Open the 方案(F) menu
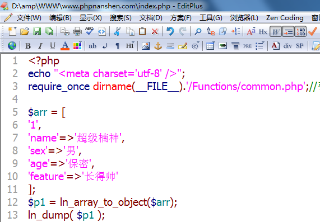 pos(181,18)
